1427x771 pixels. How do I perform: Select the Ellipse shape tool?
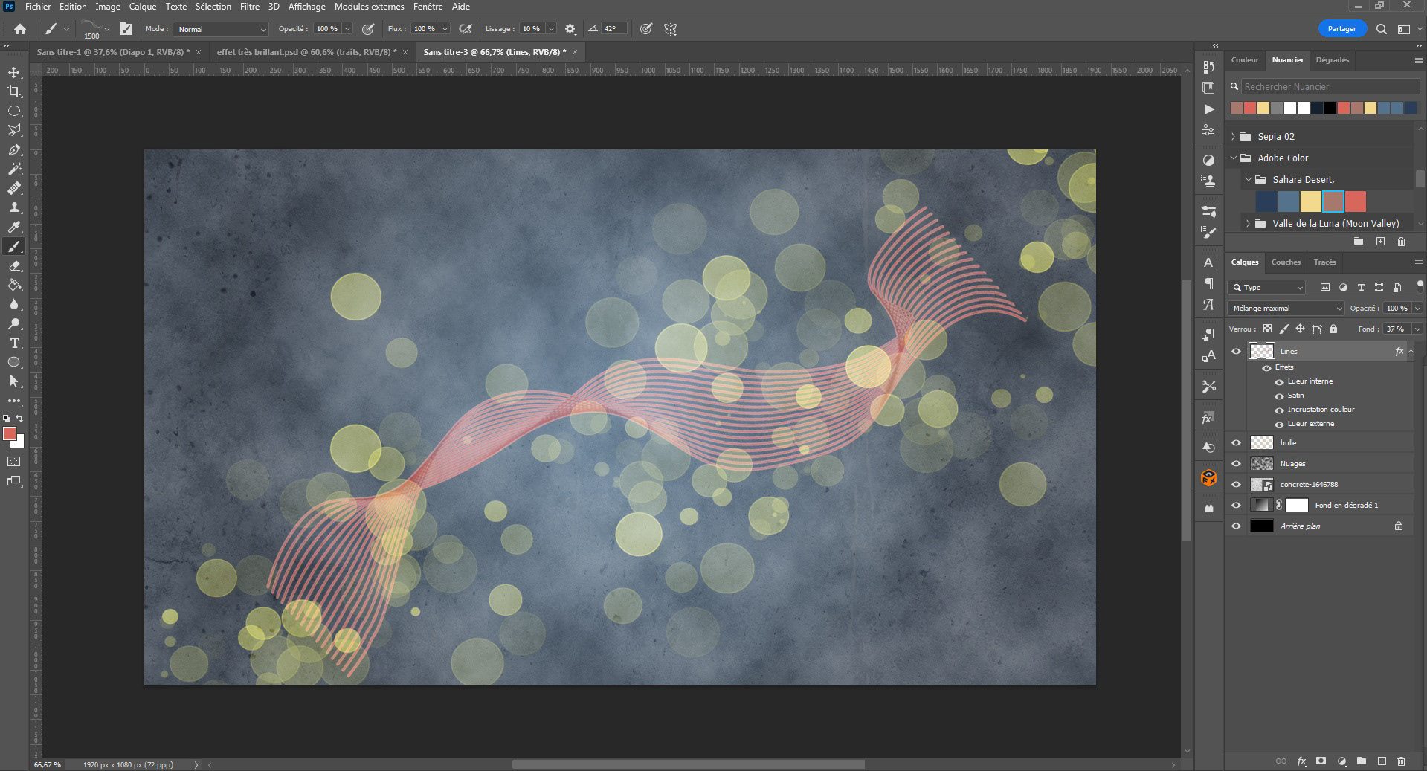pyautogui.click(x=13, y=362)
